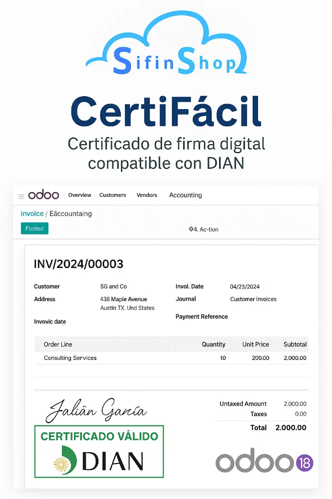Click the CERTIFICADO VÁLIDO stamp text

pyautogui.click(x=99, y=436)
